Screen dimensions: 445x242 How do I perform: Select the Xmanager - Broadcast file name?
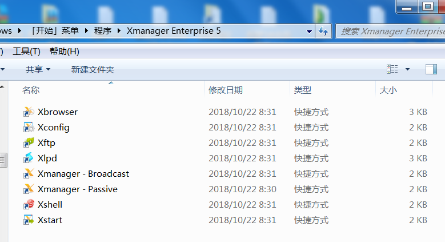point(83,174)
